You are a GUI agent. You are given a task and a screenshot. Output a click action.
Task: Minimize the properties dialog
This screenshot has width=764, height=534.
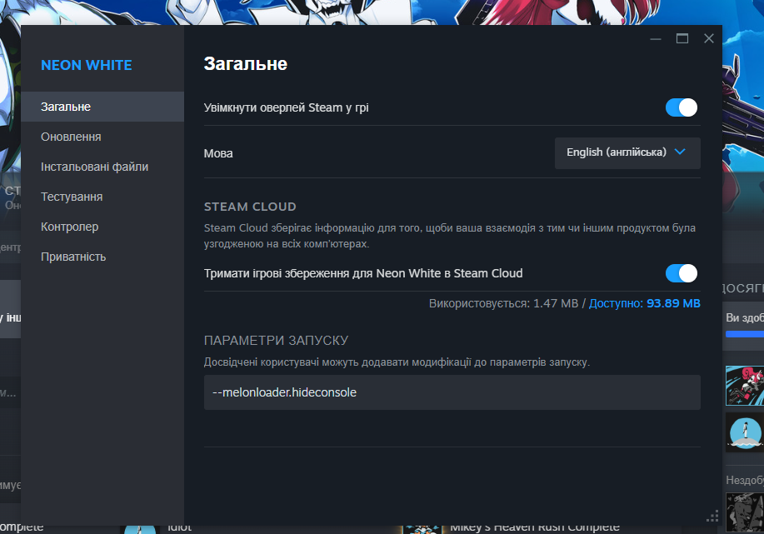click(x=657, y=38)
